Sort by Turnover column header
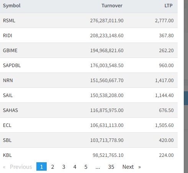 tap(112, 6)
